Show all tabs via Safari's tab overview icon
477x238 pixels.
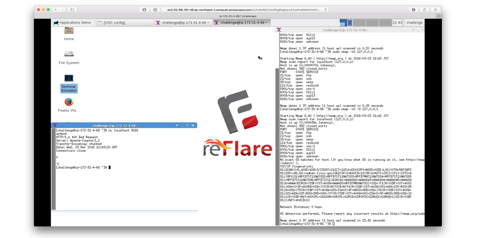pos(436,10)
